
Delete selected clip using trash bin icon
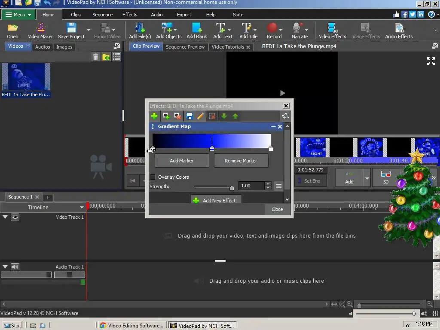point(95,57)
